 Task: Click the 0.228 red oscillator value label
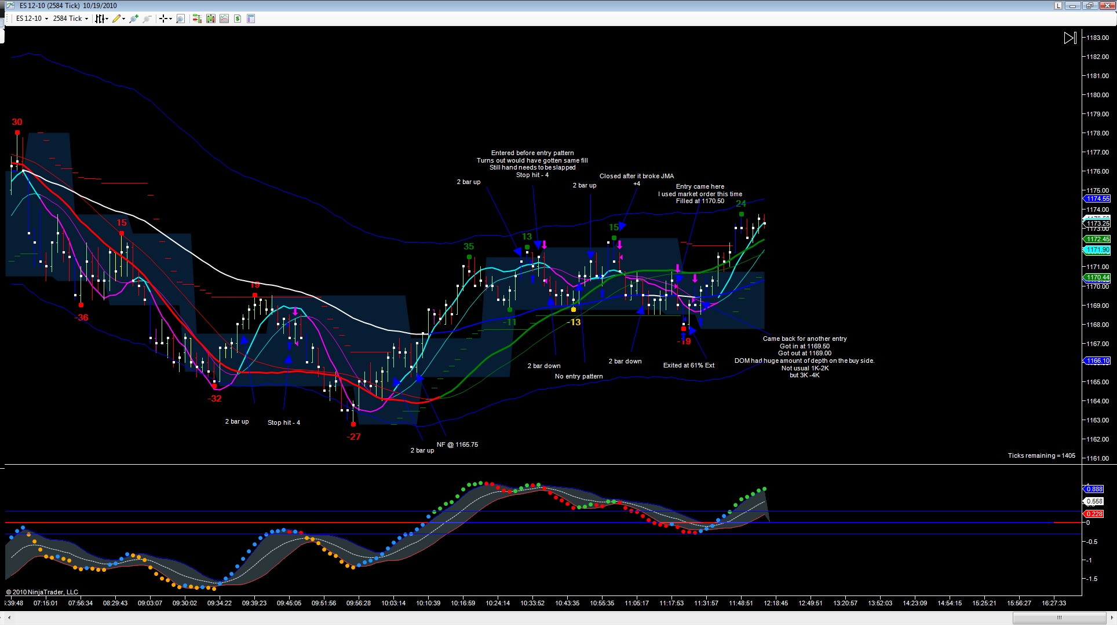point(1094,514)
